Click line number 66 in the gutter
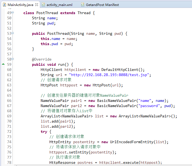This screenshot has width=192, height=166. (9, 101)
